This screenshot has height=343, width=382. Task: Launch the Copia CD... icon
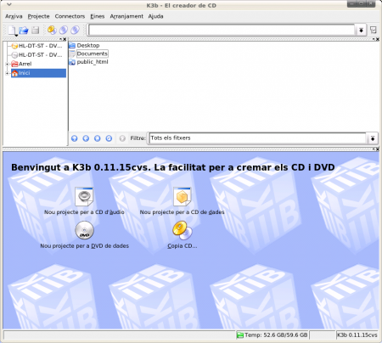pyautogui.click(x=183, y=230)
